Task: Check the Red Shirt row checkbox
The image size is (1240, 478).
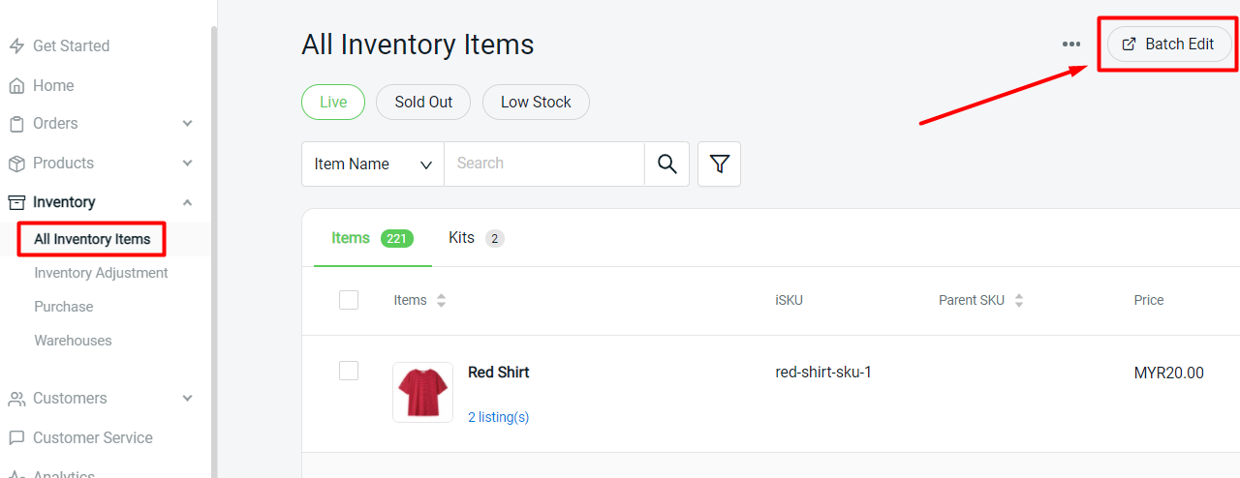Action: point(349,371)
